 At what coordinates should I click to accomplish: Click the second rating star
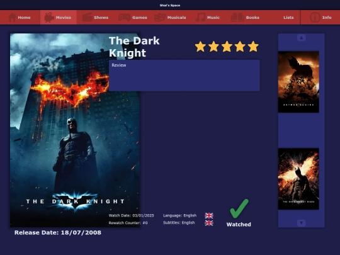coord(213,47)
